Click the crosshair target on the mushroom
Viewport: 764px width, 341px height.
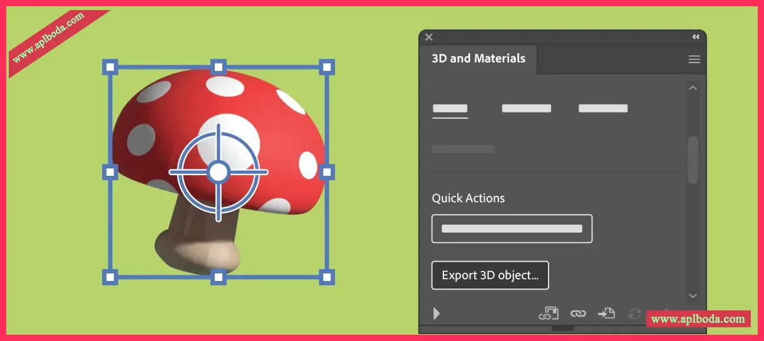[x=218, y=171]
